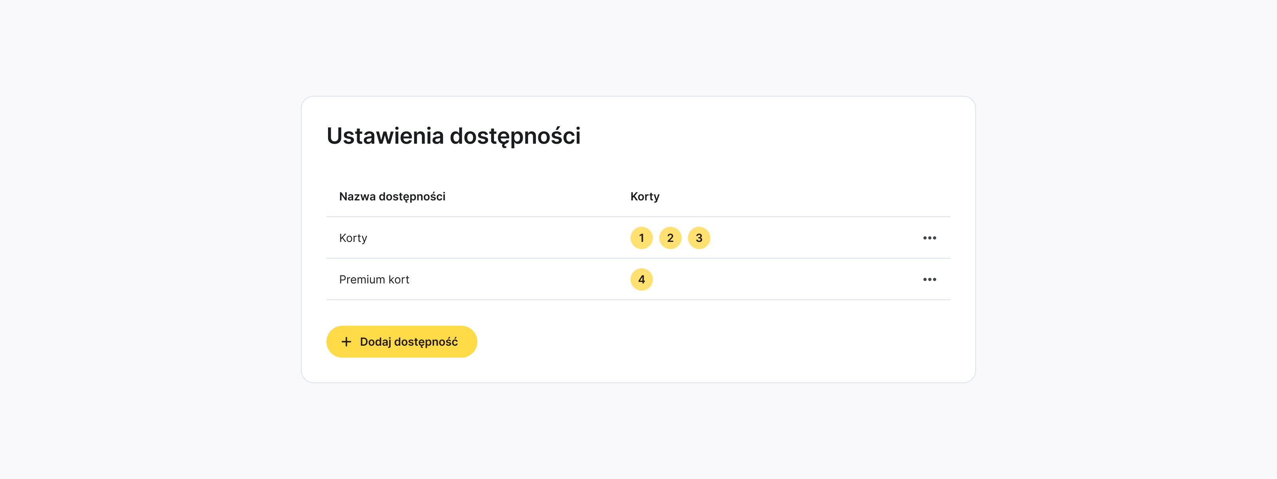Open the Premium kort row entry
This screenshot has width=1277, height=479.
(x=374, y=280)
